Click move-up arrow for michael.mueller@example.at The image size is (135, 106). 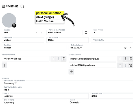[120, 59]
